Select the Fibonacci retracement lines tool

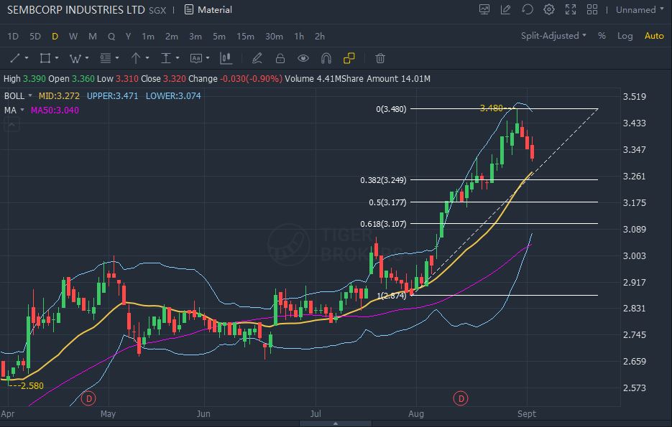click(106, 57)
